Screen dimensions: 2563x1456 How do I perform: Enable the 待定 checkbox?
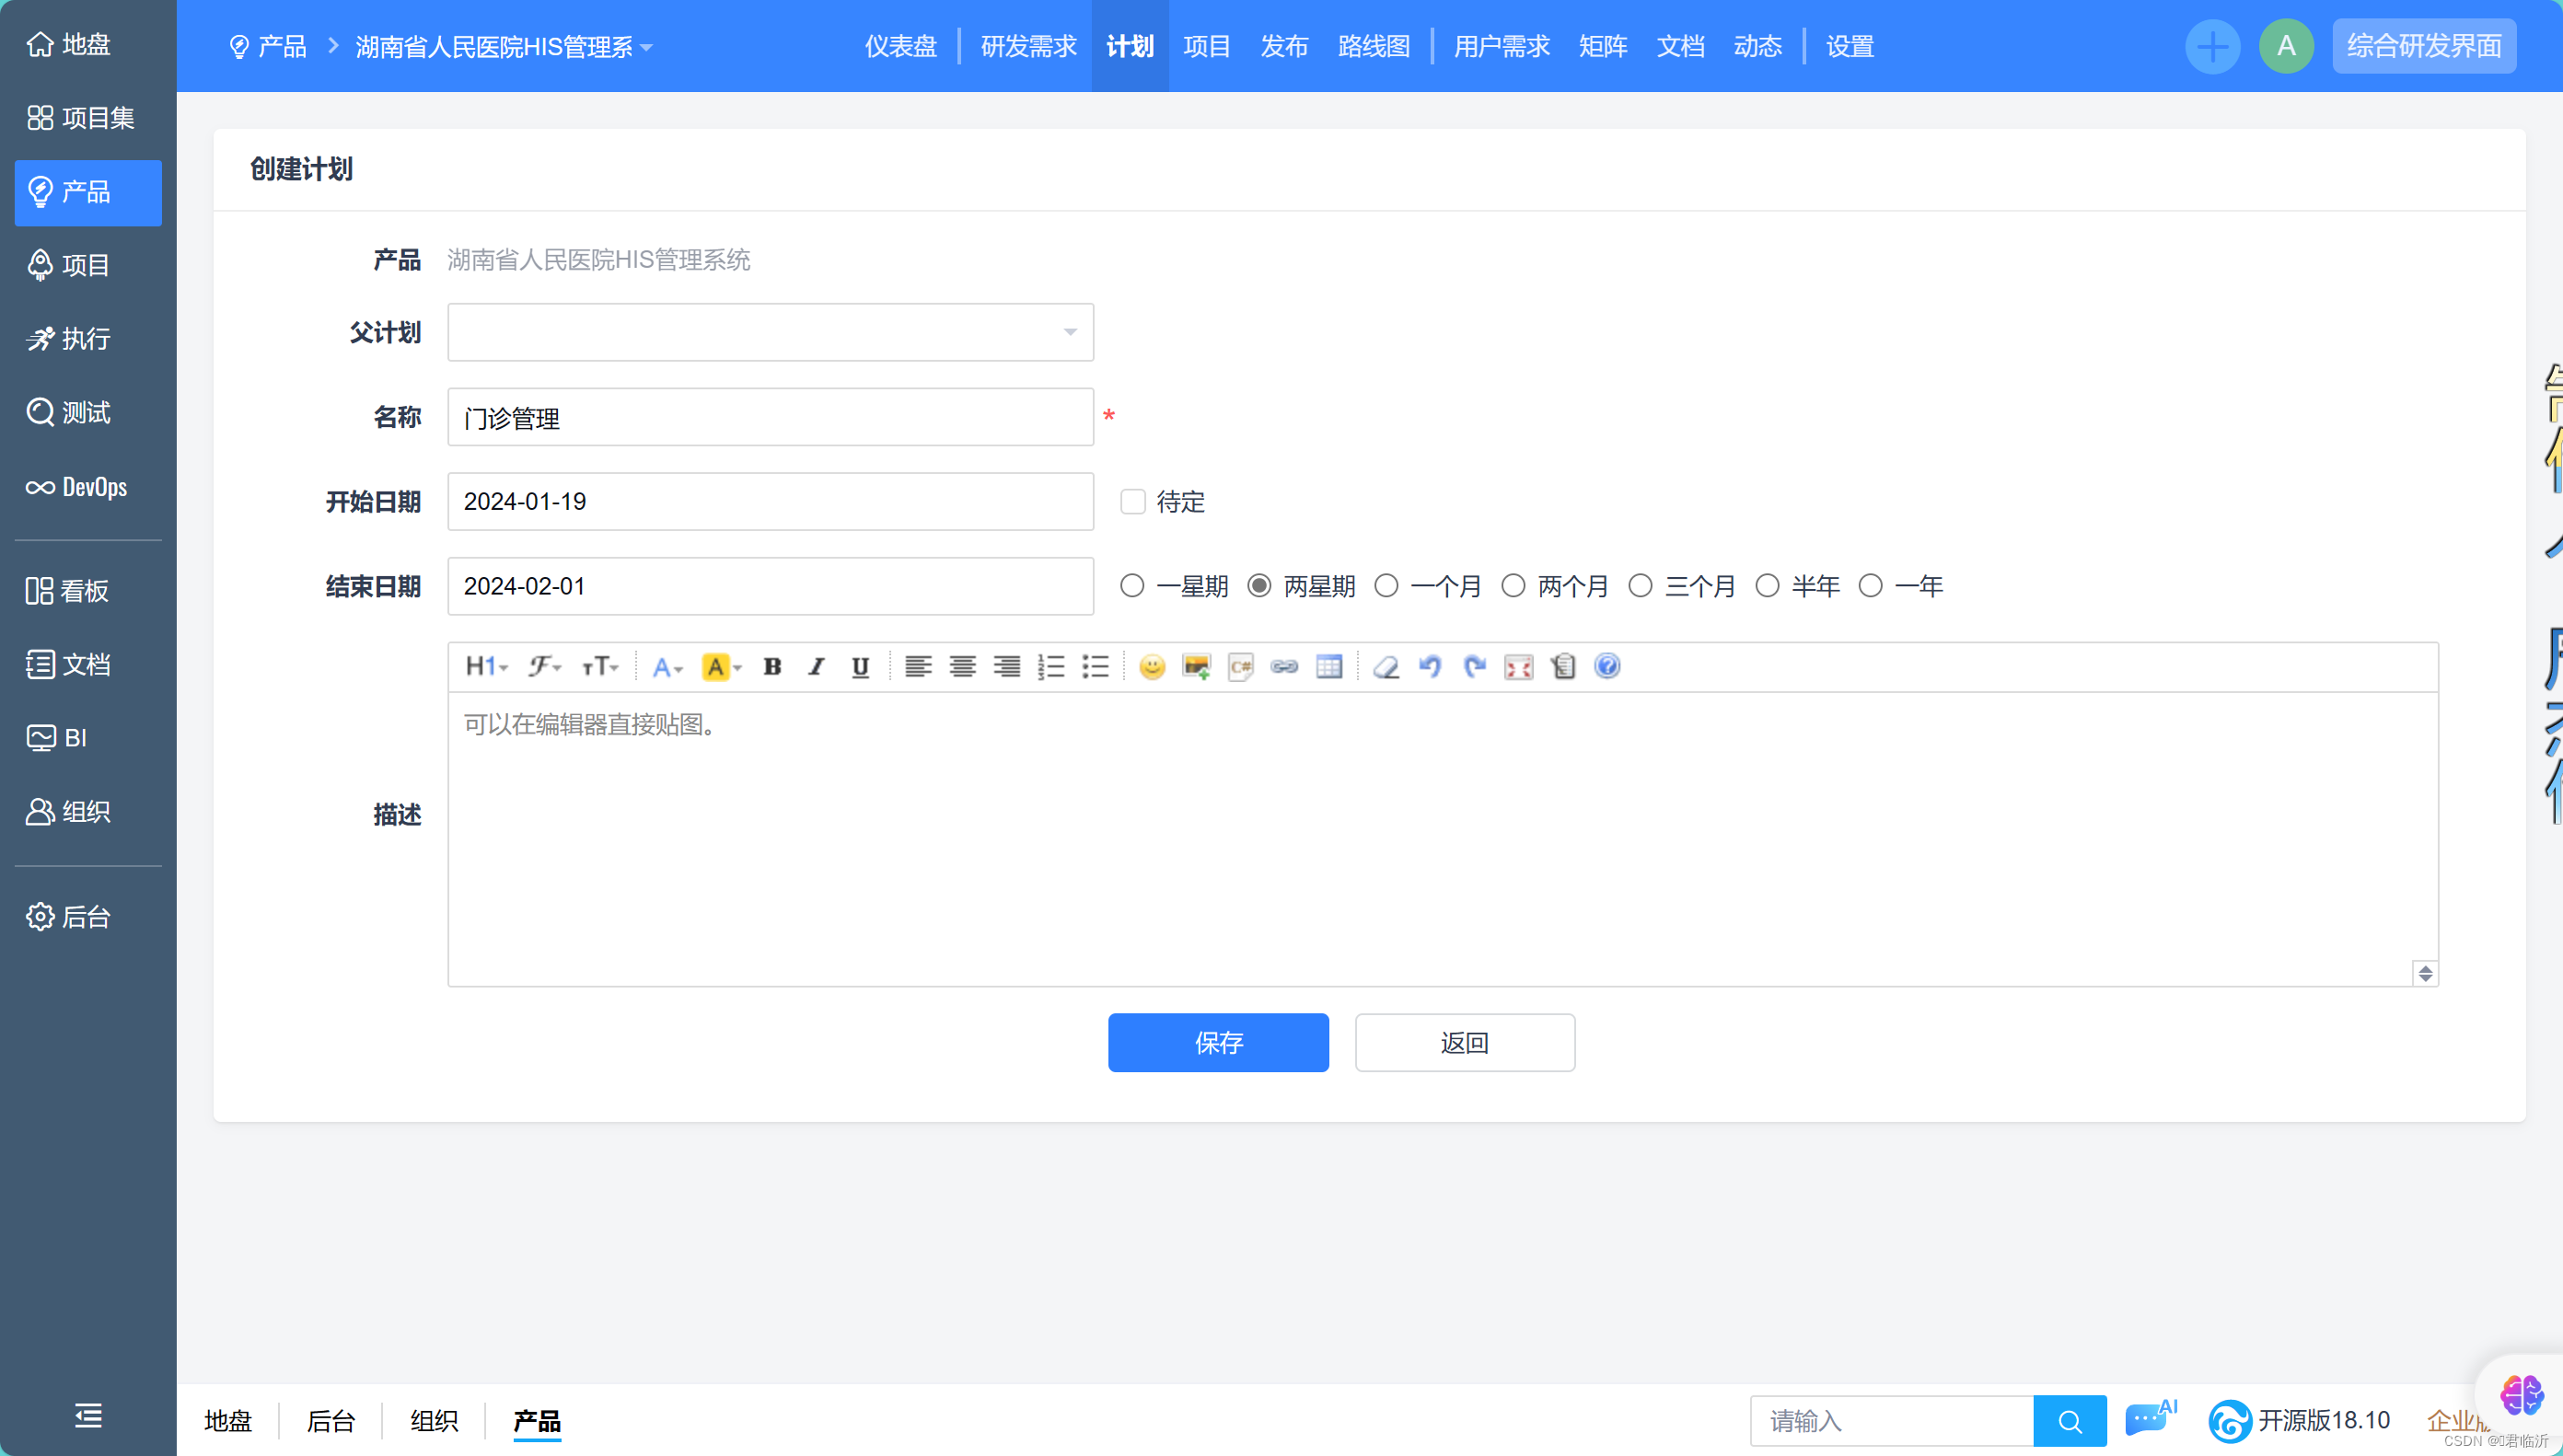(x=1132, y=502)
